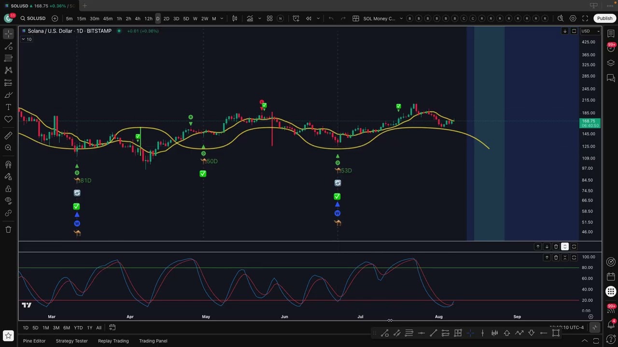Select the crosshair cursor tool
The width and height of the screenshot is (618, 347).
8,34
